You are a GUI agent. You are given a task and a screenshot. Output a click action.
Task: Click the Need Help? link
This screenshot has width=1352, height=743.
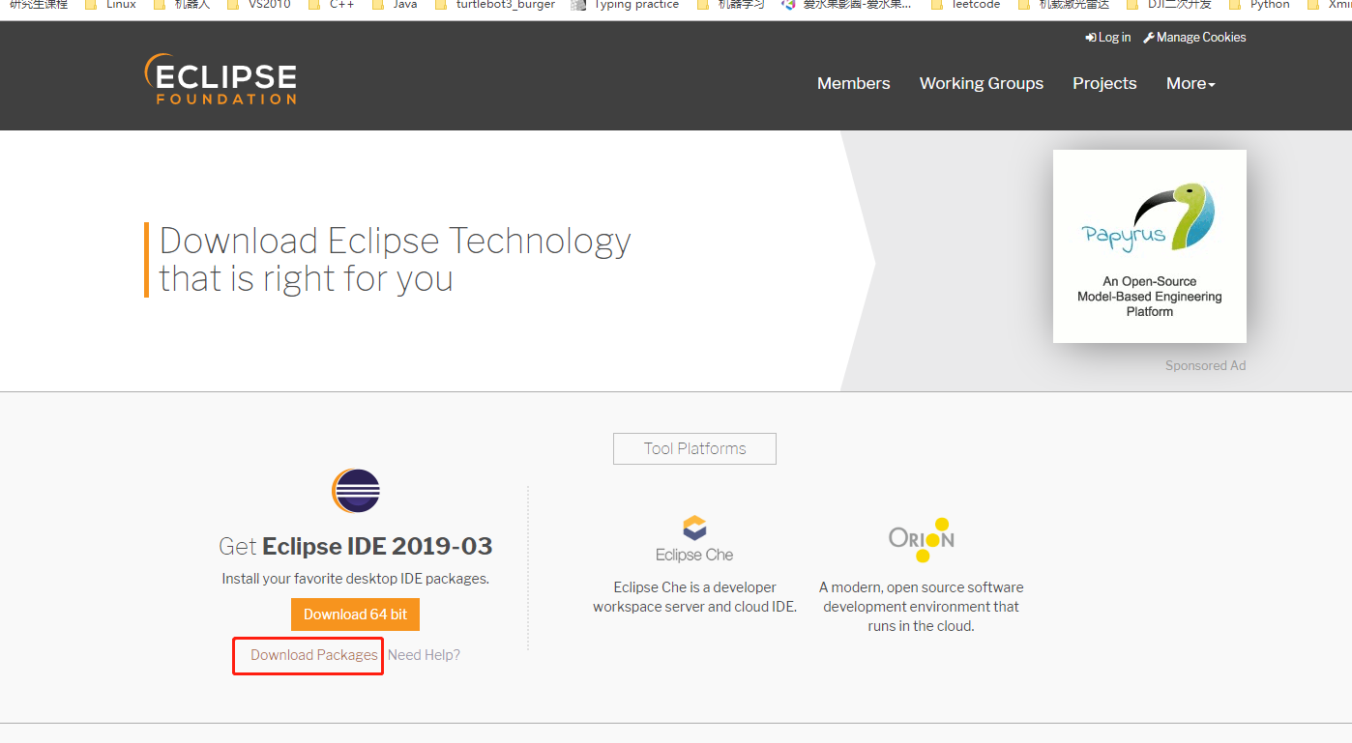(424, 655)
